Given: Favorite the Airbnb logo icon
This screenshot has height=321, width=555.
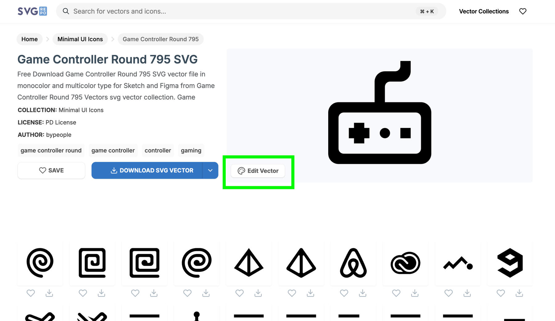Looking at the screenshot, I should pyautogui.click(x=344, y=293).
